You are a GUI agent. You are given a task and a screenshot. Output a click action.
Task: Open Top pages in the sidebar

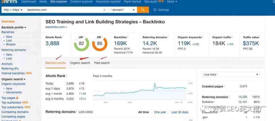coord(8,98)
